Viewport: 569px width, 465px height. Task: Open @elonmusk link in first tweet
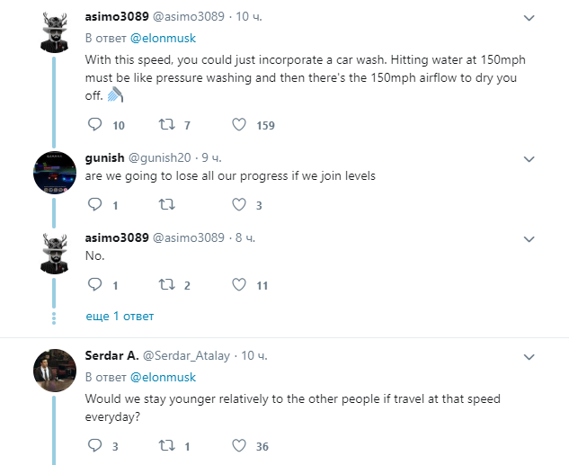(163, 39)
